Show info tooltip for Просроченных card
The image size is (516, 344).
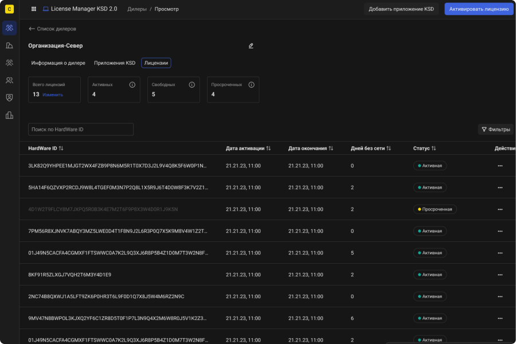(252, 85)
